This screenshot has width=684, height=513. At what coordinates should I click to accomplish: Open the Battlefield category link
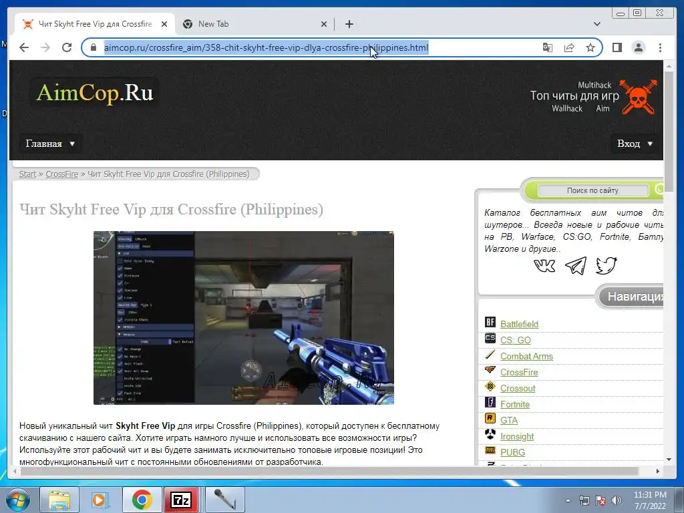tap(519, 324)
